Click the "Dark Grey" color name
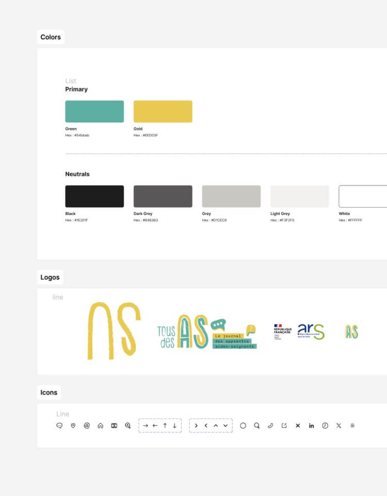387x496 pixels. coord(143,213)
